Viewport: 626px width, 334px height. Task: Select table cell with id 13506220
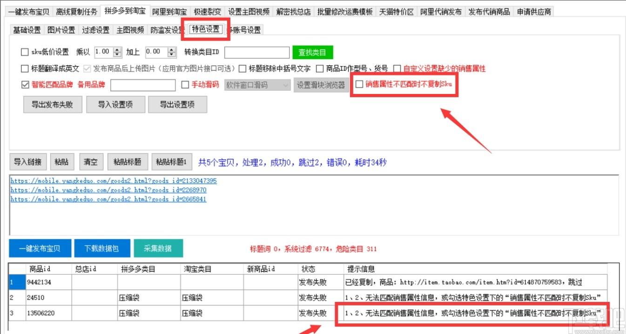(49, 313)
